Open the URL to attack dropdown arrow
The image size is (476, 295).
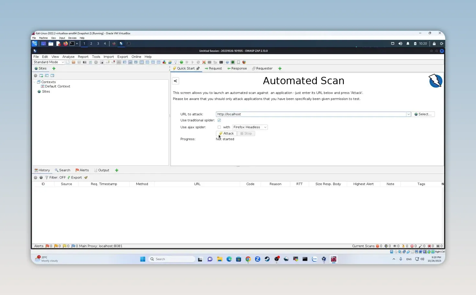click(x=408, y=114)
